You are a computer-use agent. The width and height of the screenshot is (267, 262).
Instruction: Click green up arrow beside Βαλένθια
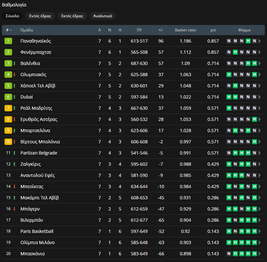pos(14,63)
